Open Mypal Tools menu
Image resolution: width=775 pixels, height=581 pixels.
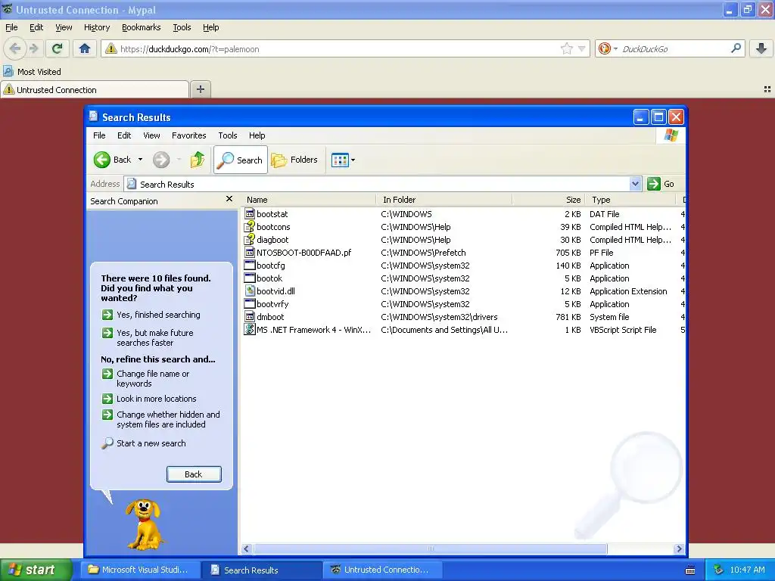pyautogui.click(x=182, y=27)
